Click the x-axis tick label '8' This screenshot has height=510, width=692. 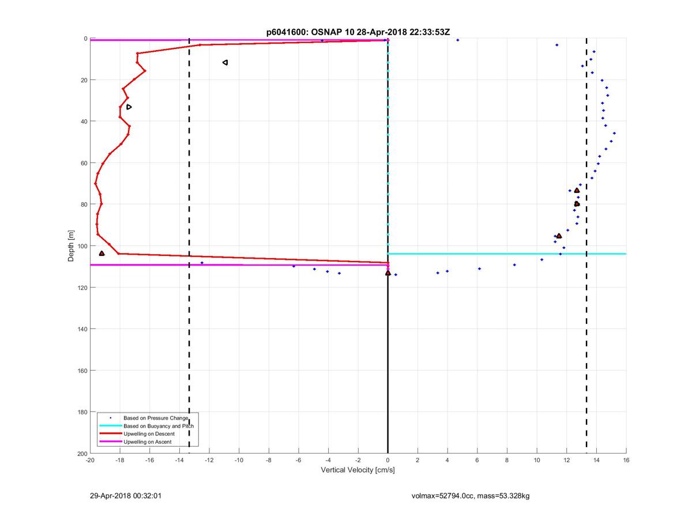[507, 460]
